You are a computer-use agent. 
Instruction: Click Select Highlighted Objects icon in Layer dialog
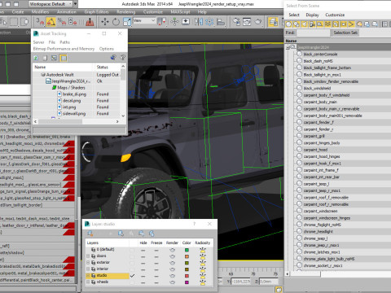[121, 234]
